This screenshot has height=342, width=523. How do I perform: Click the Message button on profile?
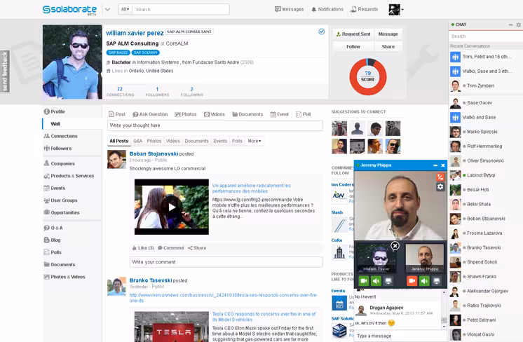[388, 34]
